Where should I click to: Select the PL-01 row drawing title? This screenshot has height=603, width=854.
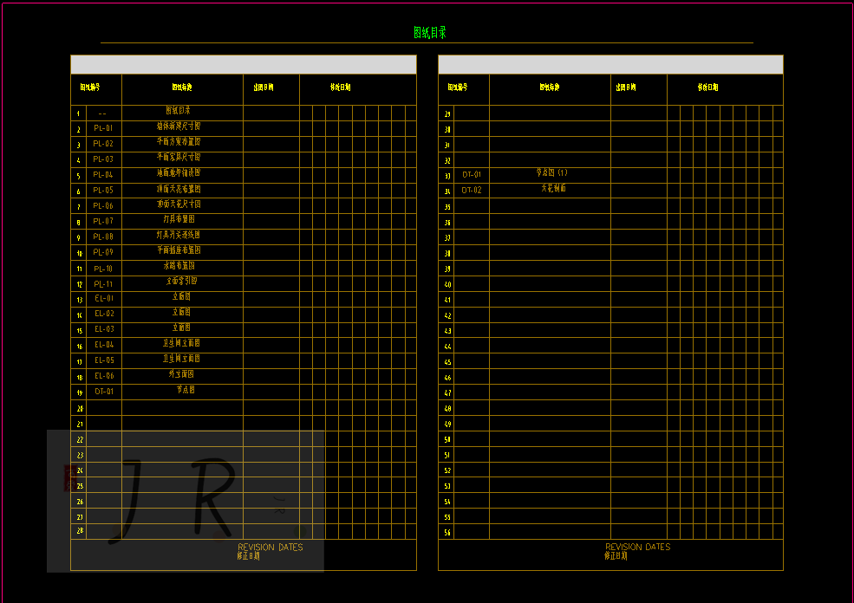179,126
